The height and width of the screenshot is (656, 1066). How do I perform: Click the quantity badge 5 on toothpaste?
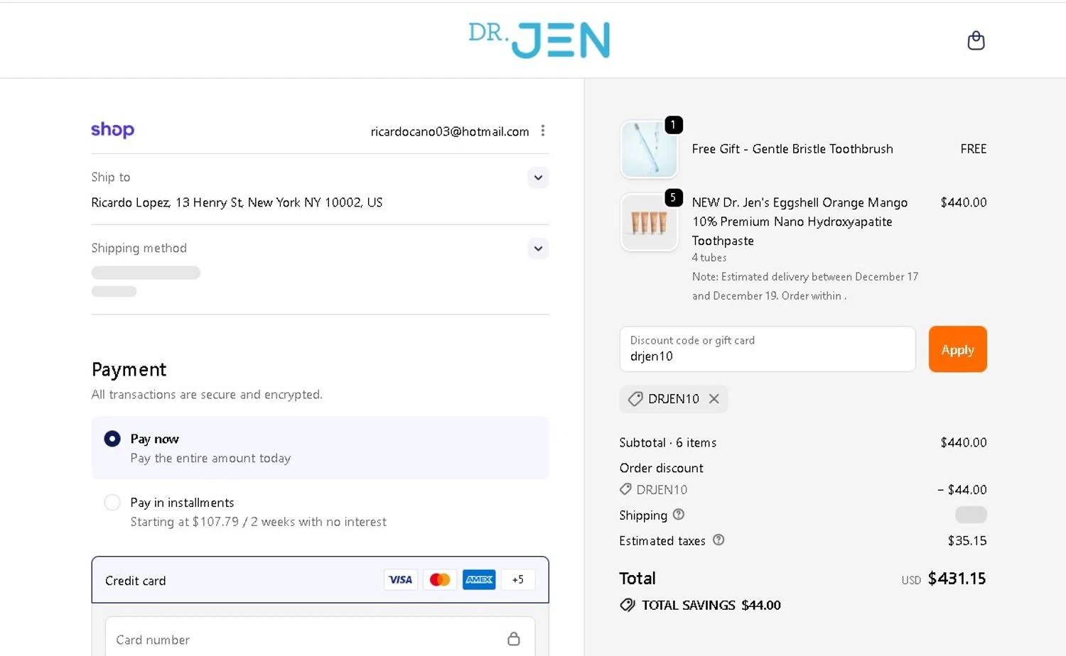coord(673,197)
